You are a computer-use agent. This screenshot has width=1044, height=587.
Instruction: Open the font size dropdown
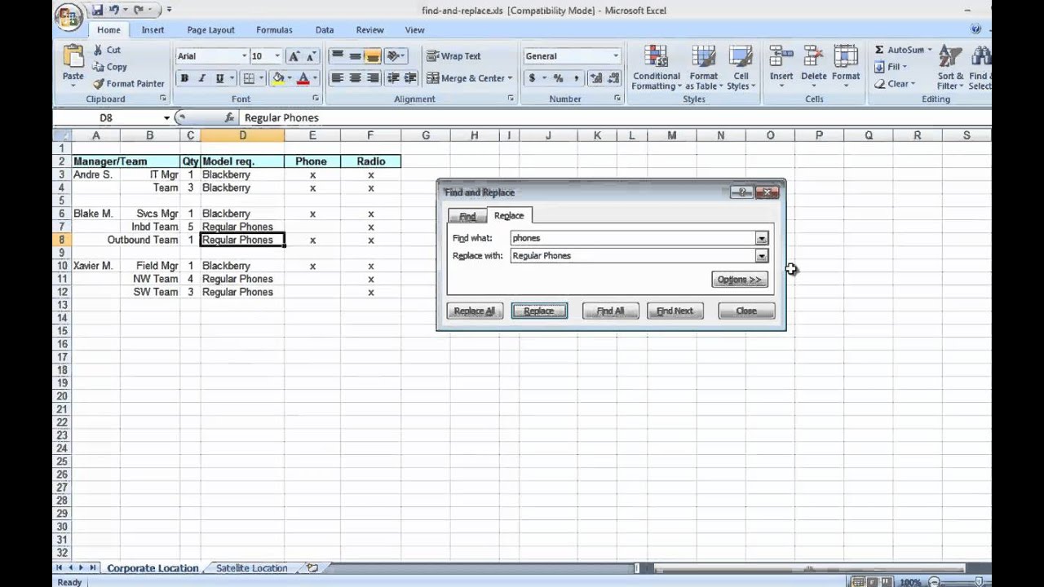277,56
